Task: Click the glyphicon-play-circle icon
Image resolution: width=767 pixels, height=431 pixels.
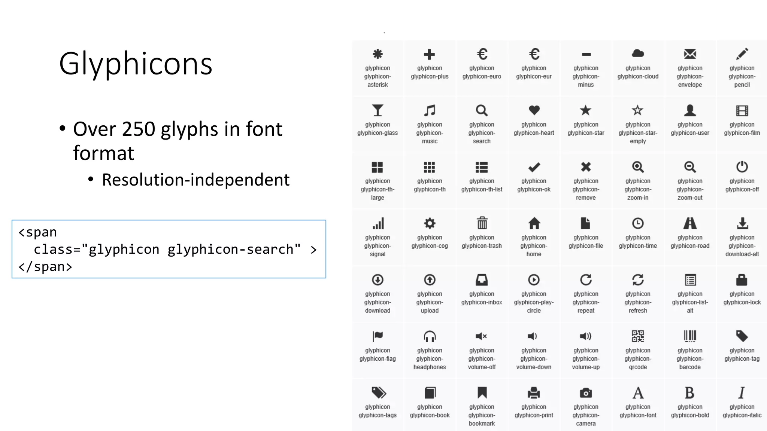Action: pos(534,280)
